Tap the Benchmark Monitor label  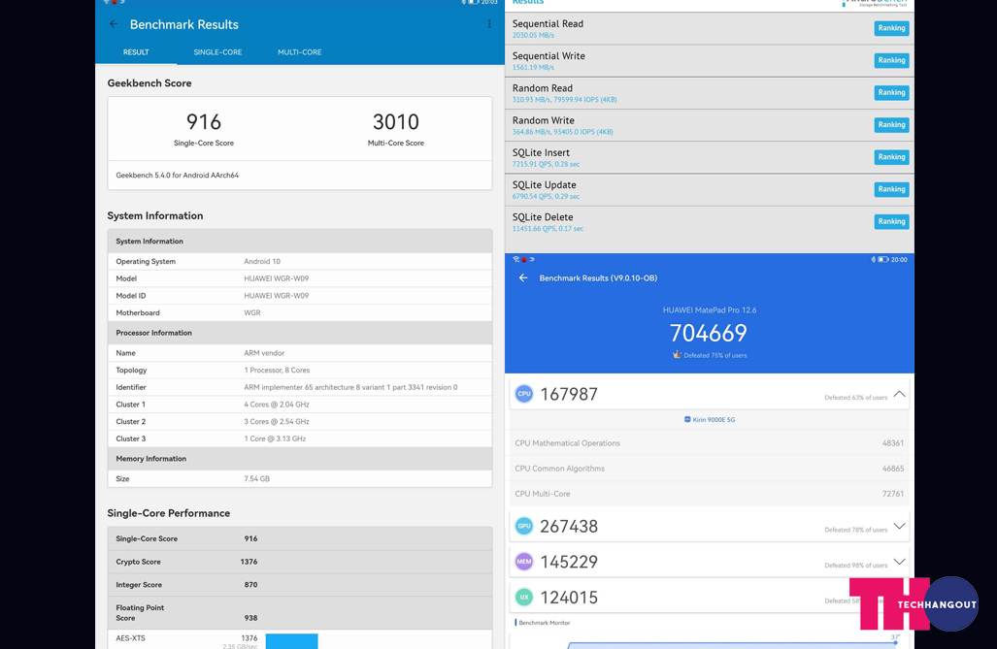pyautogui.click(x=545, y=623)
